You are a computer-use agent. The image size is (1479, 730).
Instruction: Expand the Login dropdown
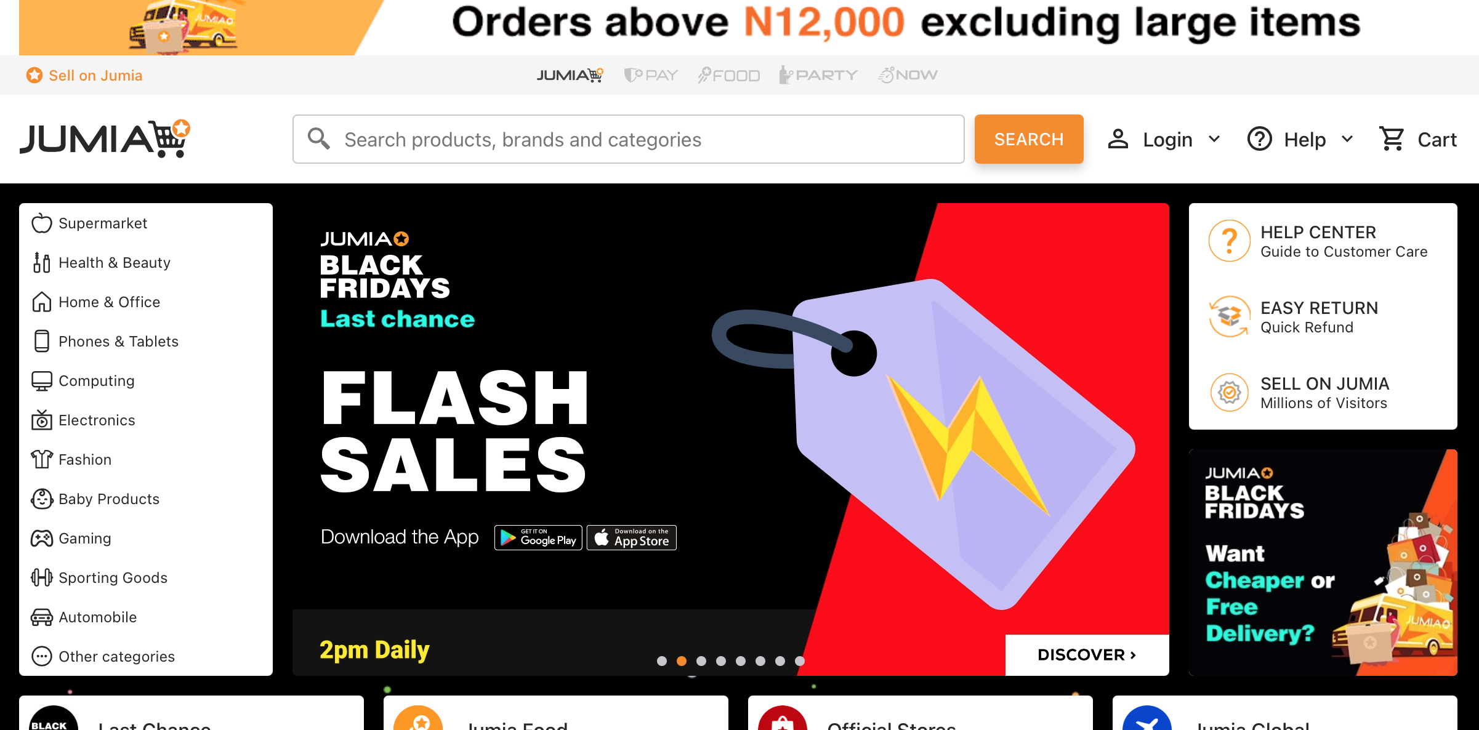[x=1164, y=139]
